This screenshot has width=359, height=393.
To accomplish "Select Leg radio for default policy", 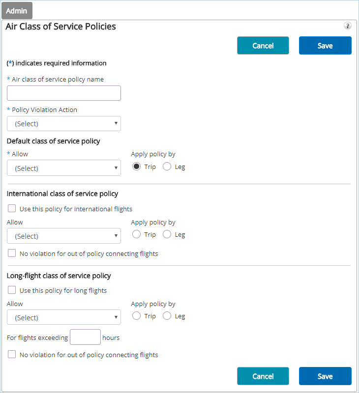I will (167, 167).
